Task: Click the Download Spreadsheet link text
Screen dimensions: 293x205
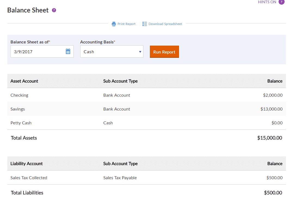Action: pyautogui.click(x=165, y=24)
